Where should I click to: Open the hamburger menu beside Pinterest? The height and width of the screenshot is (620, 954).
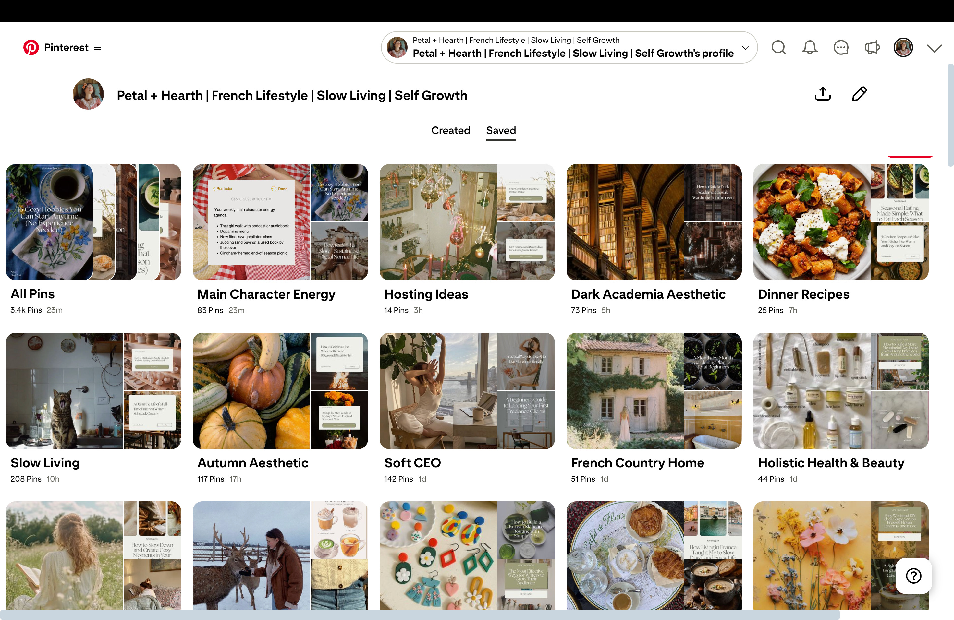97,47
